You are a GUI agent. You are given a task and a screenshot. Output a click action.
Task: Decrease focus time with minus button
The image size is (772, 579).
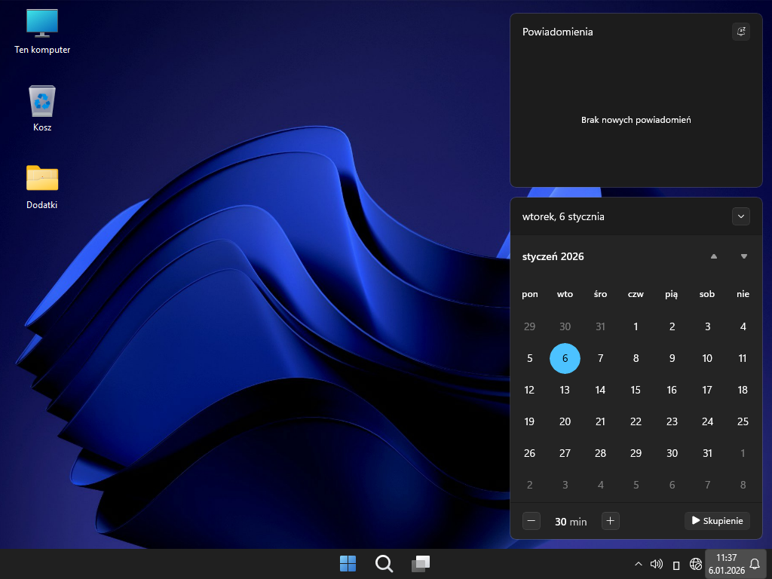pyautogui.click(x=532, y=520)
